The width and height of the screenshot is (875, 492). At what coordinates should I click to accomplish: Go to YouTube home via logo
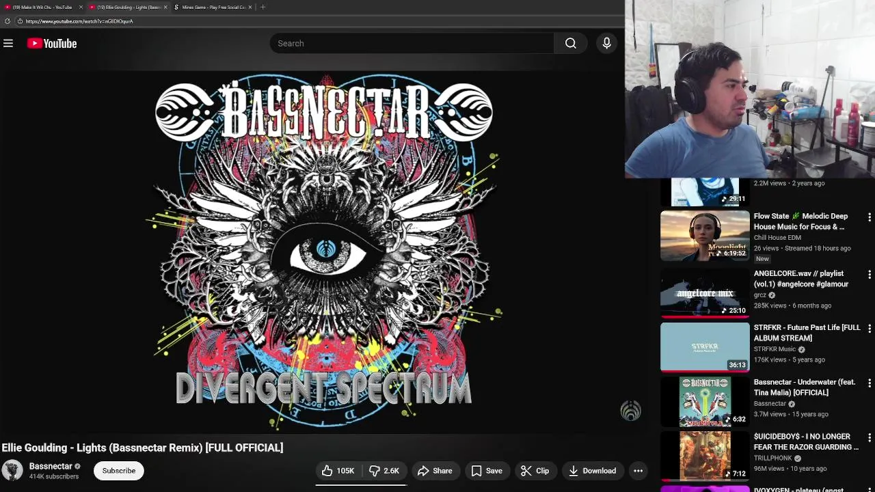click(52, 43)
